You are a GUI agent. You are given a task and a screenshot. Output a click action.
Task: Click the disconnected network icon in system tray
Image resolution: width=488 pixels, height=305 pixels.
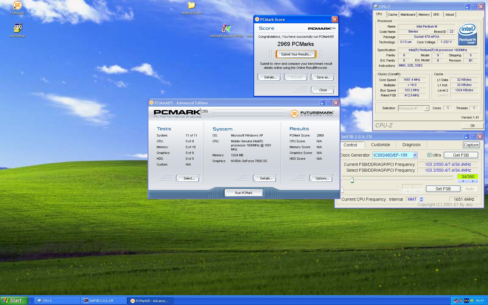coord(456,301)
